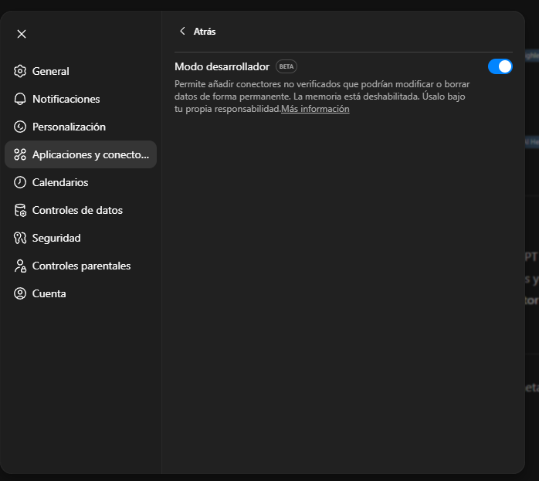The image size is (539, 481).
Task: Click the back chevron arrow icon
Action: pyautogui.click(x=182, y=31)
